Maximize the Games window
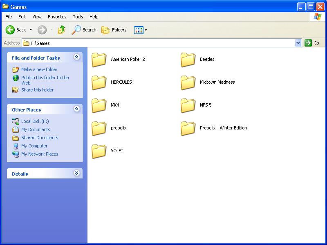The width and height of the screenshot is (327, 245). point(311,7)
